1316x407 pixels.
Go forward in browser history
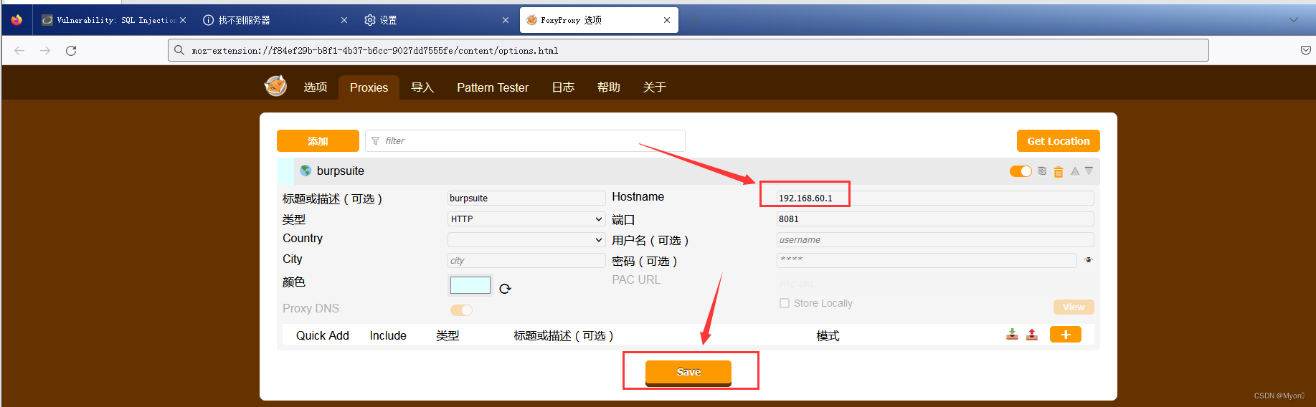45,50
